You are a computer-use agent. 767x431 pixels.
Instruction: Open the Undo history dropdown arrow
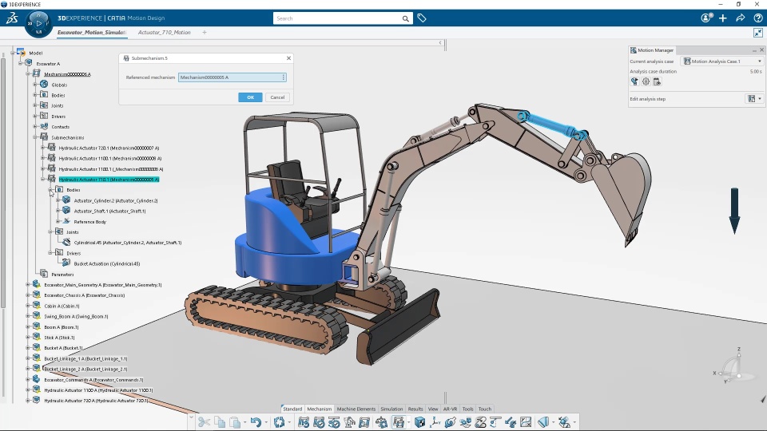point(266,422)
